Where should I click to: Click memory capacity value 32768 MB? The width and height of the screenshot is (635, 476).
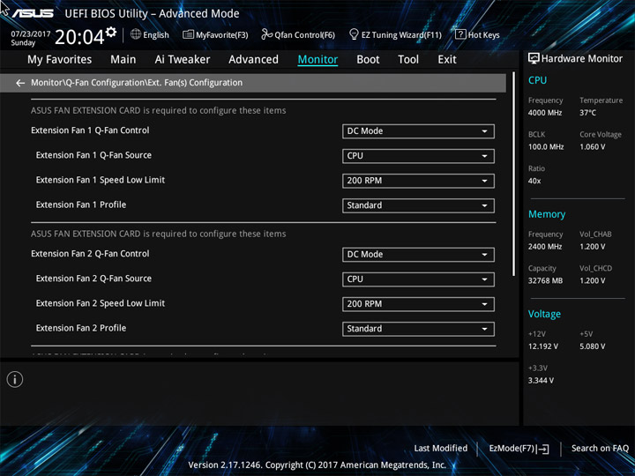click(x=545, y=280)
